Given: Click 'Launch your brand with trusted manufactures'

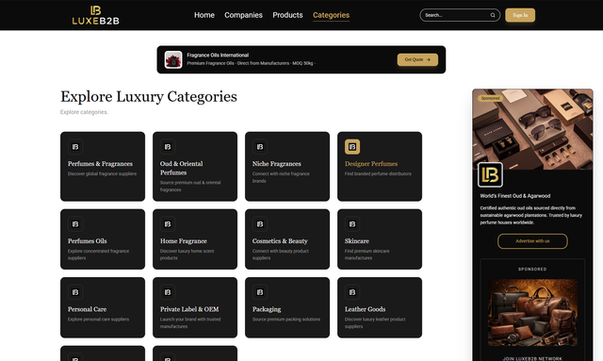Looking at the screenshot, I should [190, 323].
